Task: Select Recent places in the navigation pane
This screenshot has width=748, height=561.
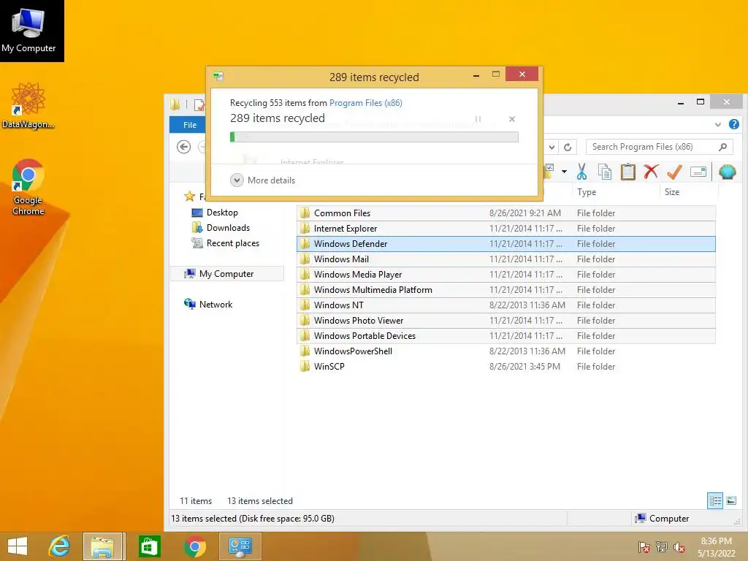Action: coord(232,243)
